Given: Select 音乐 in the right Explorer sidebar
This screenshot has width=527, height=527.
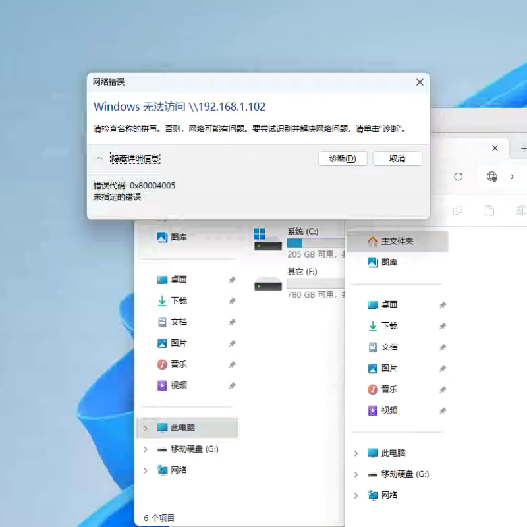Looking at the screenshot, I should (383, 389).
